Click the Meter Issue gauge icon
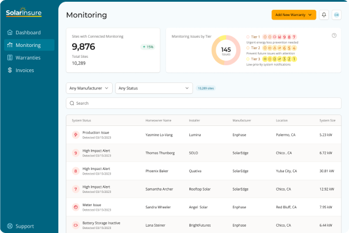 coord(76,207)
